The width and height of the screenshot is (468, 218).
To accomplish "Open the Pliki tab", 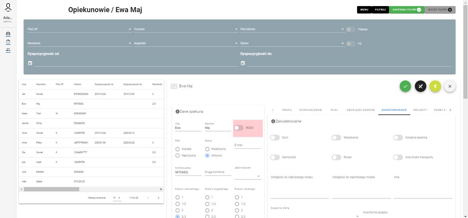I will (x=334, y=110).
